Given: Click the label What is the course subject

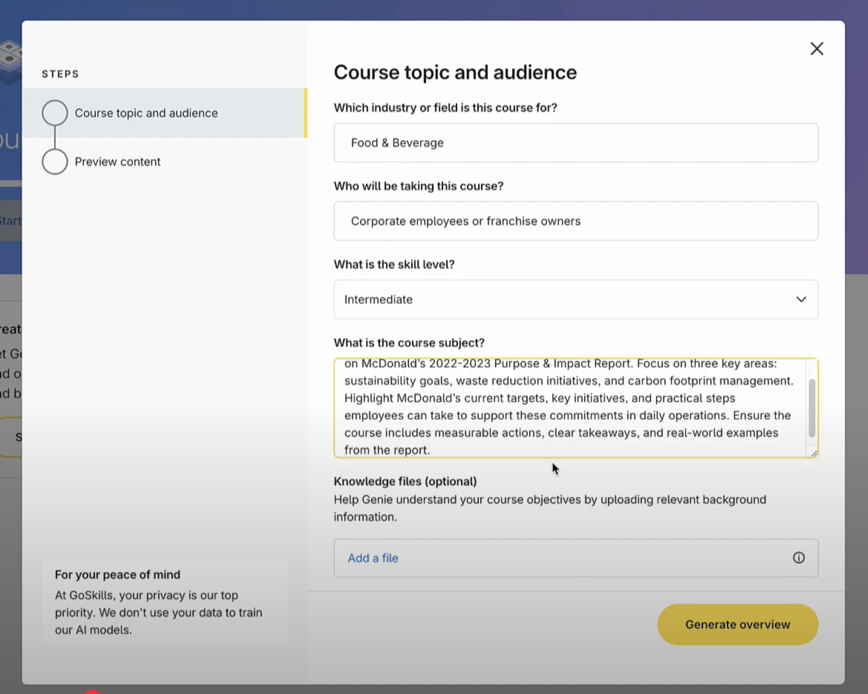Looking at the screenshot, I should click(409, 343).
